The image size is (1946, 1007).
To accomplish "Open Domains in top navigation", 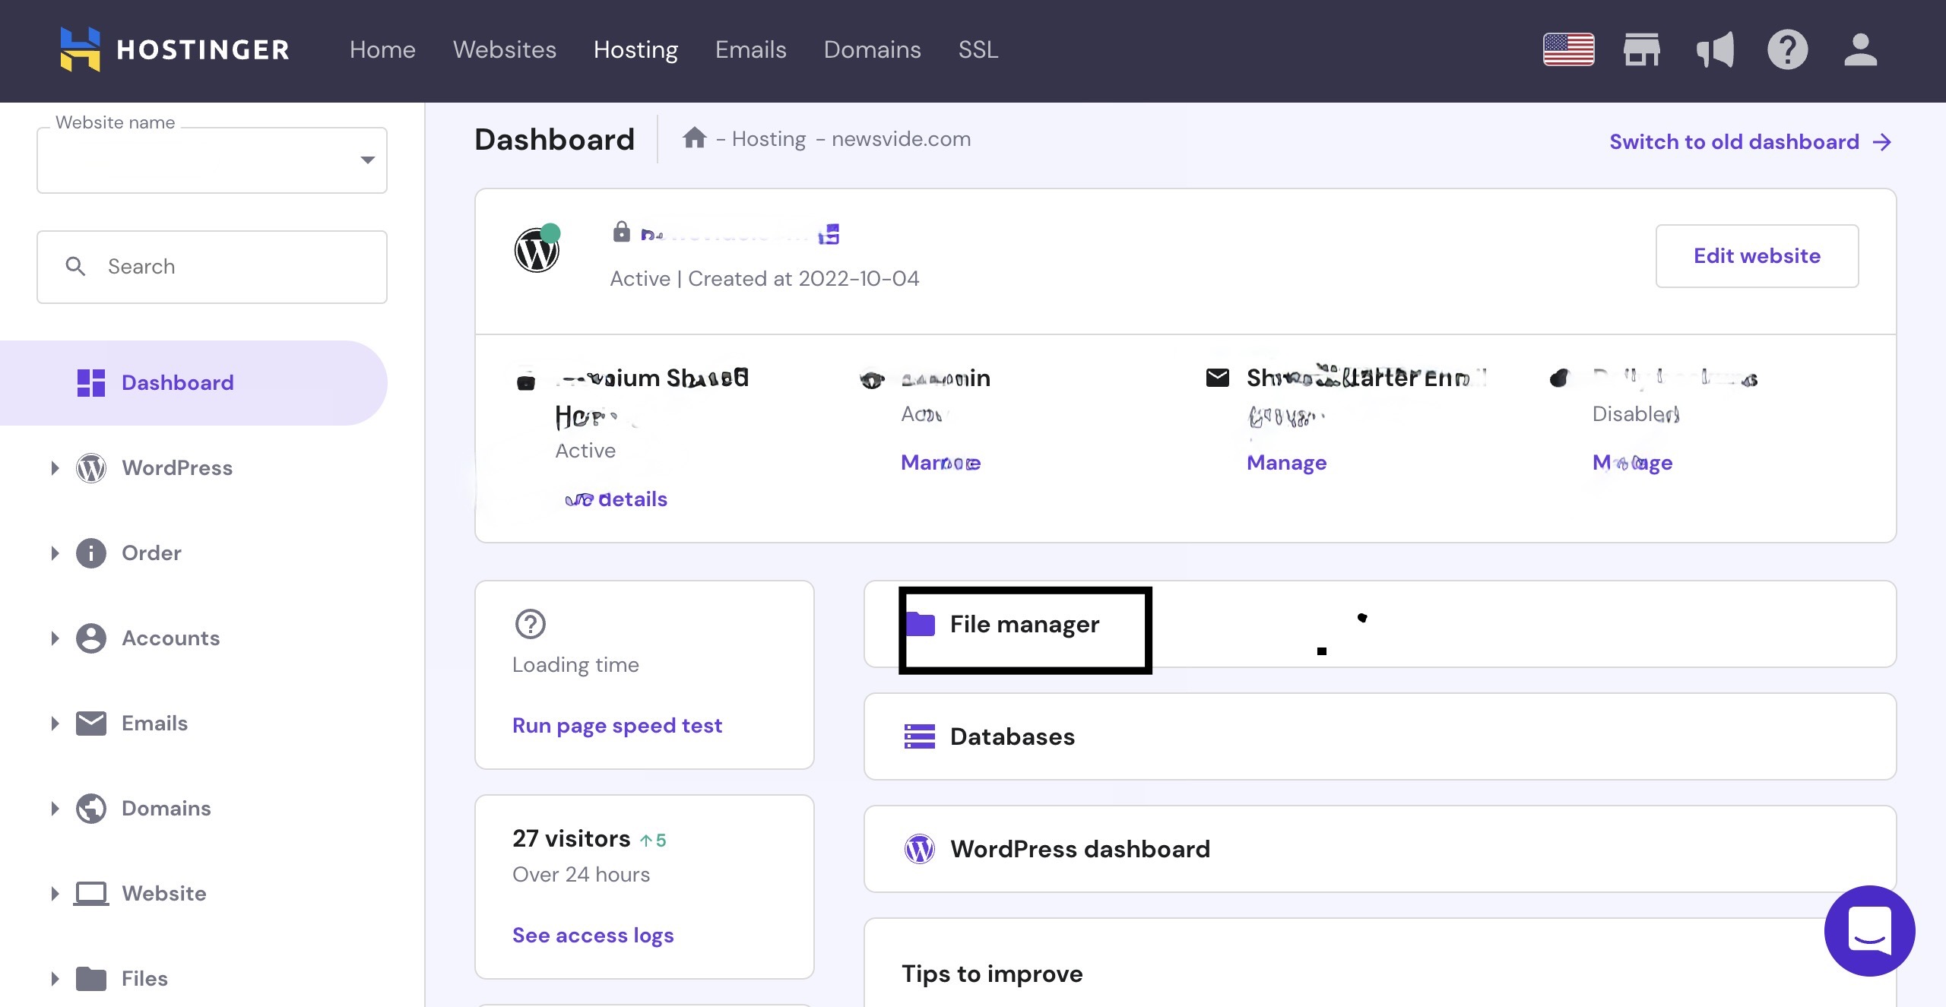I will (x=872, y=50).
